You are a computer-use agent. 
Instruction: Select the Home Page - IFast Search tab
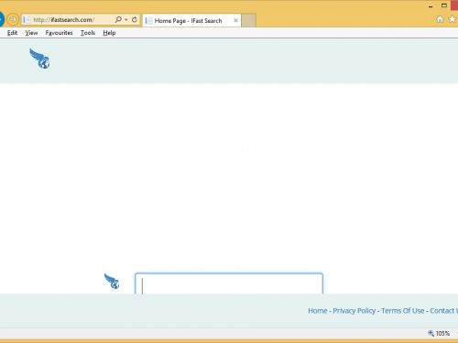tap(192, 20)
